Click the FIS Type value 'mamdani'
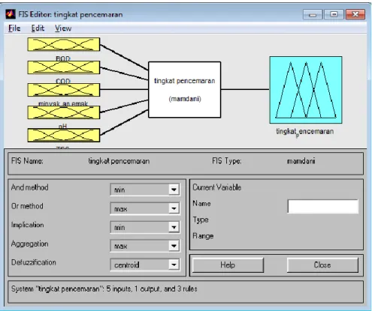This screenshot has height=311, width=372. (x=301, y=161)
